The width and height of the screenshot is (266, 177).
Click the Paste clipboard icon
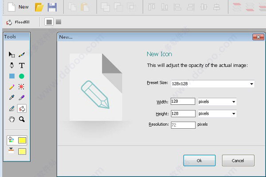click(85, 7)
